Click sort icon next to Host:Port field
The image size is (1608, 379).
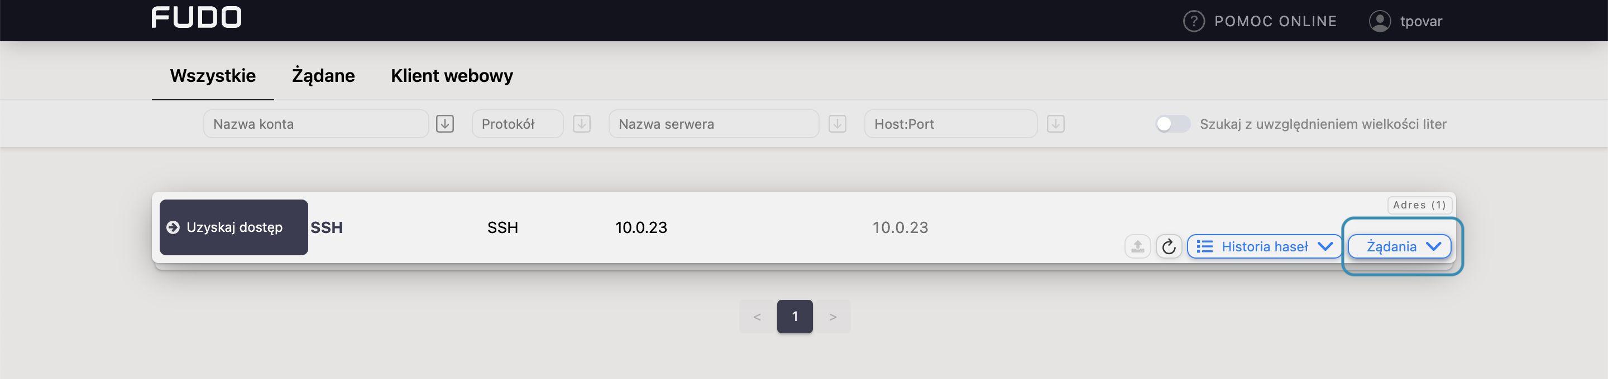1055,124
